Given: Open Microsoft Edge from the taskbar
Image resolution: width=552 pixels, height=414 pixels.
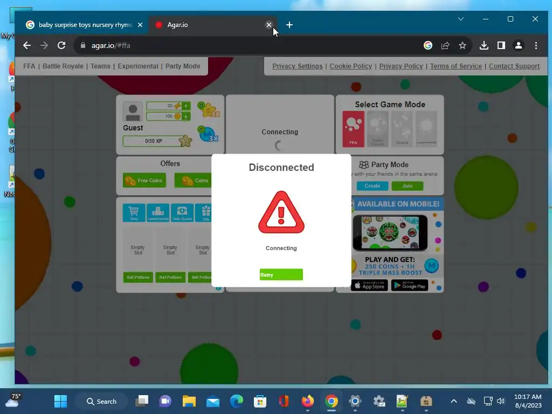Looking at the screenshot, I should pos(237,401).
